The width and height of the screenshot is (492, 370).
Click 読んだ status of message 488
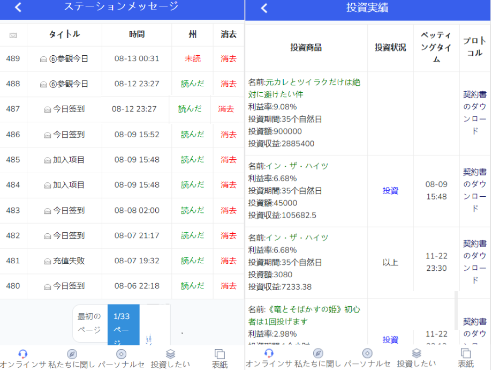[193, 84]
